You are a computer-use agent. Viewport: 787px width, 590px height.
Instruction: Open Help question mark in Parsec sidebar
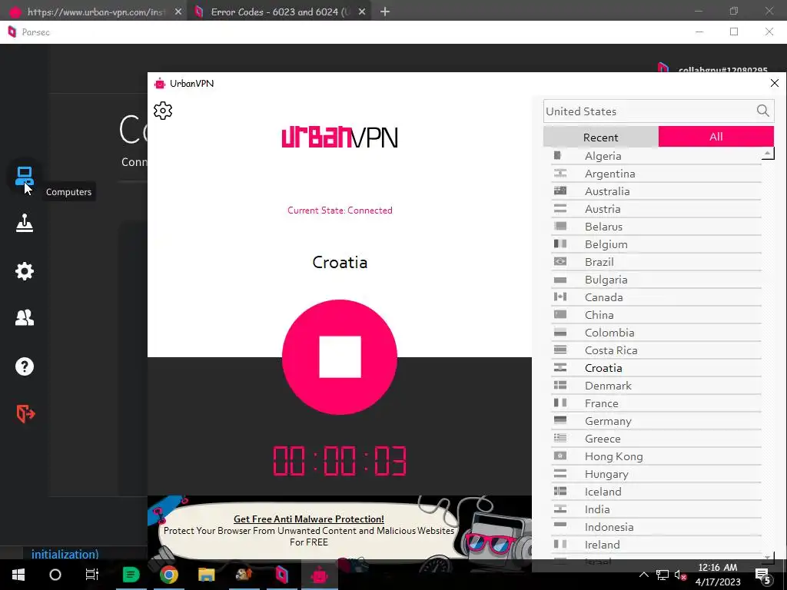[24, 366]
